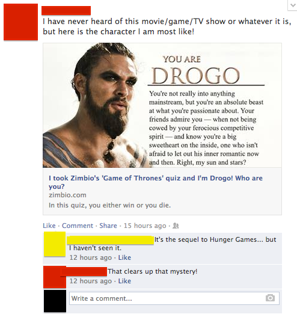Screen dimensions: 297x320
Task: Open the post options dropdown chevron
Action: pos(293,5)
